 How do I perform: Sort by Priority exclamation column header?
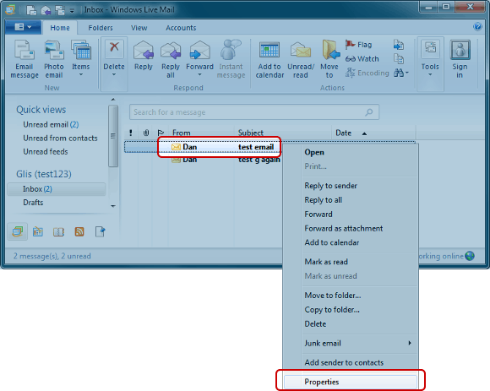point(131,133)
